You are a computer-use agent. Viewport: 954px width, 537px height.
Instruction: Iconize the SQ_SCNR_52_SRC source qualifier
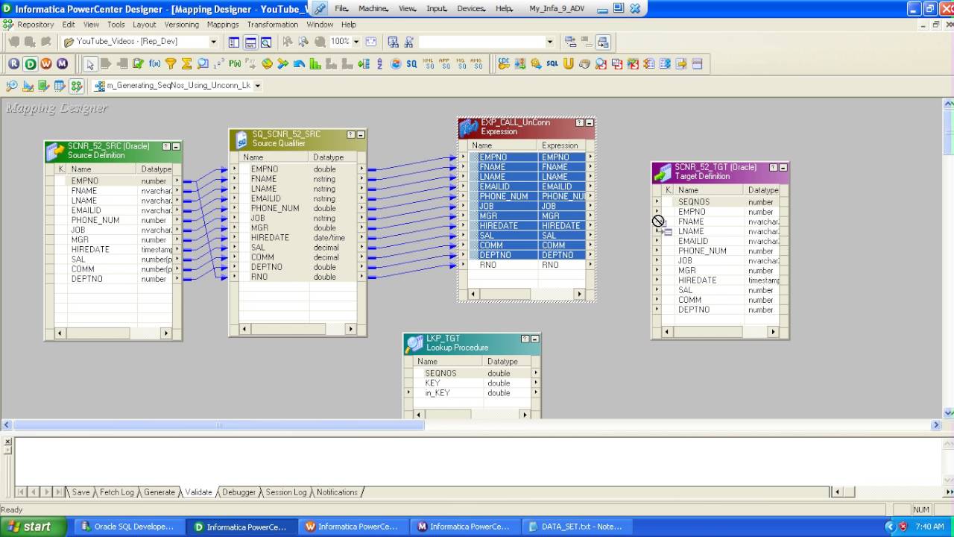tap(361, 135)
